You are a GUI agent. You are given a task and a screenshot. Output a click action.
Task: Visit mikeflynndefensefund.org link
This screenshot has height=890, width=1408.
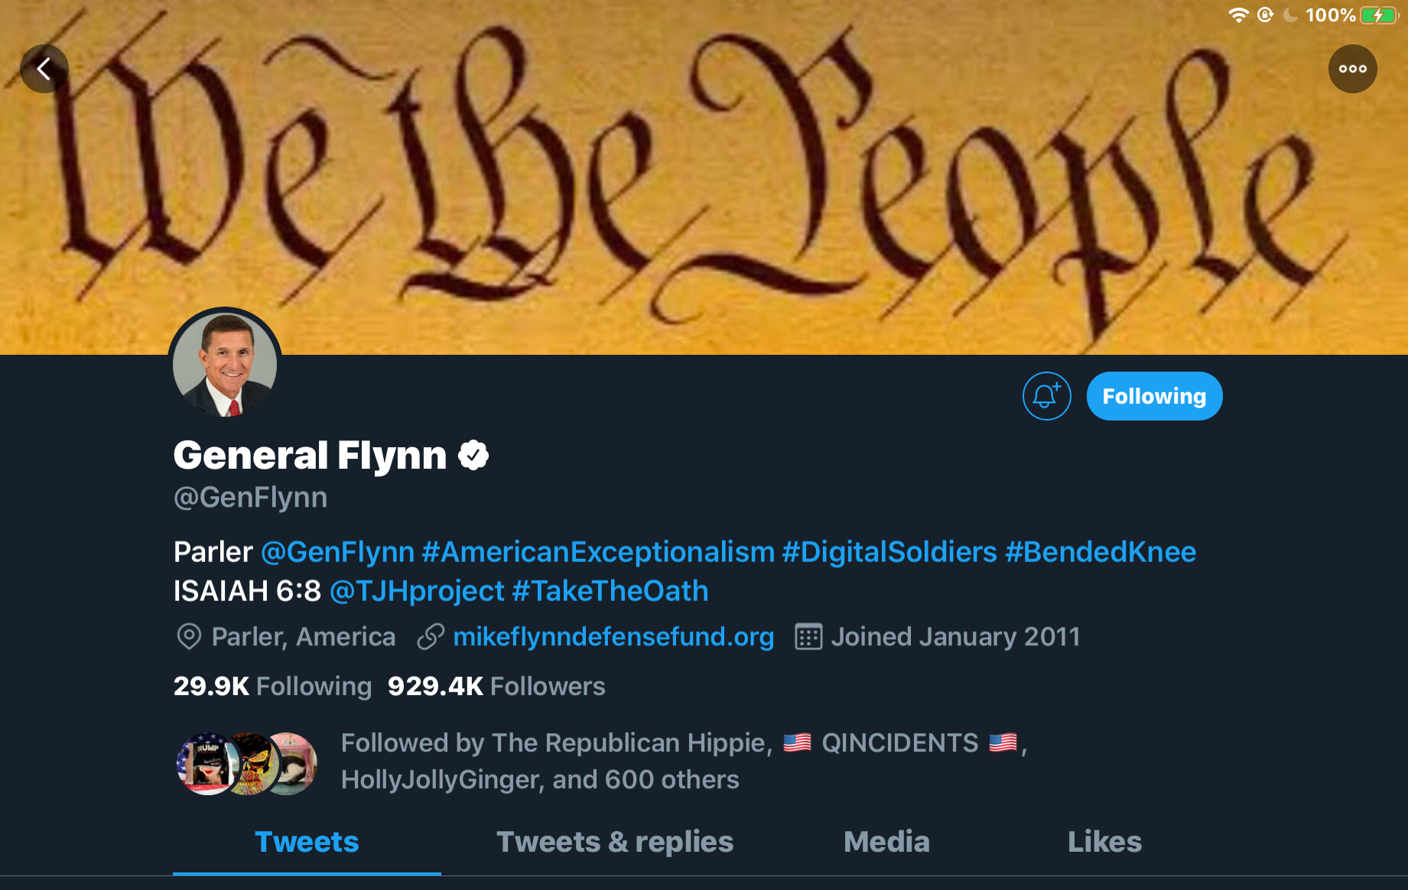pos(613,636)
